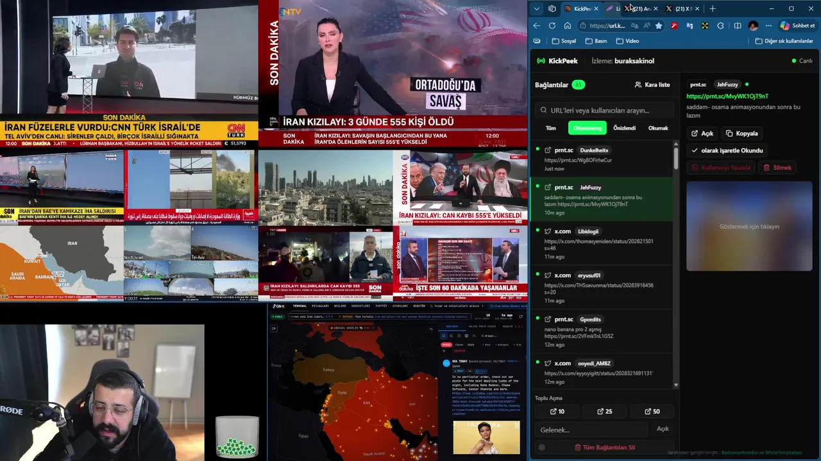Copy link with Kopyala button
The image size is (821, 461).
click(742, 133)
